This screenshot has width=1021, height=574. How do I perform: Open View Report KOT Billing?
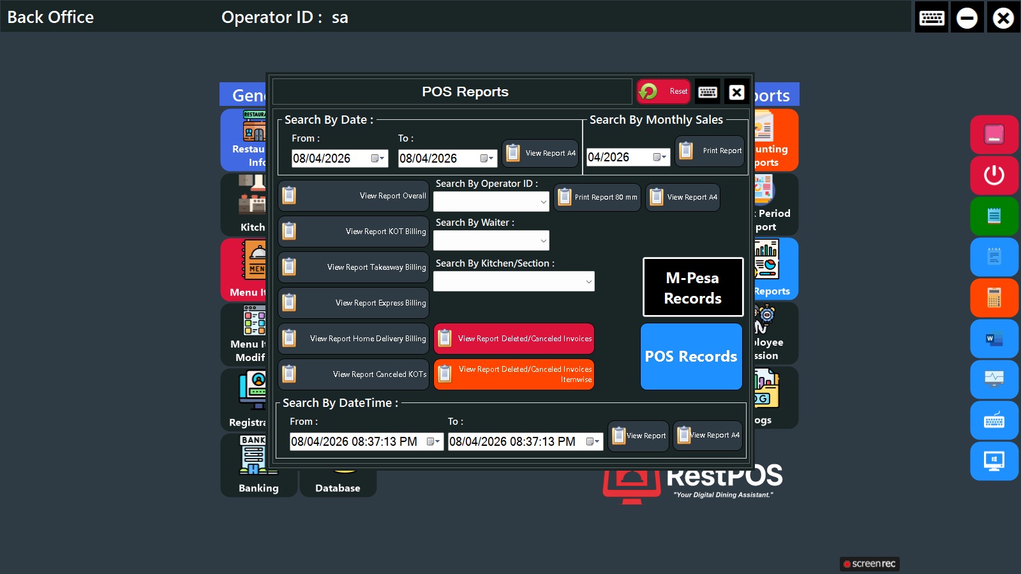[x=354, y=232]
